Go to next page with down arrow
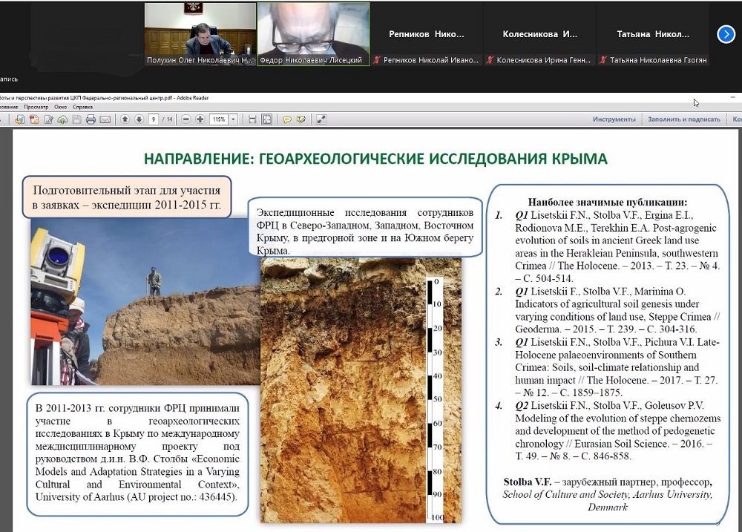Image resolution: width=742 pixels, height=532 pixels. click(139, 119)
